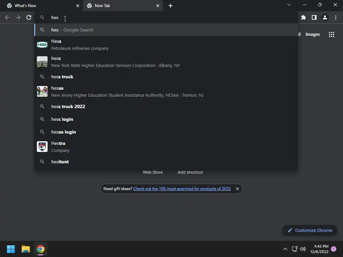The width and height of the screenshot is (343, 257).
Task: Show hidden system tray icons
Action: (x=285, y=249)
